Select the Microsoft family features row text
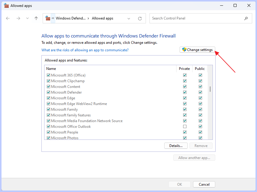Viewport: 257px width, 192px height. click(x=71, y=115)
